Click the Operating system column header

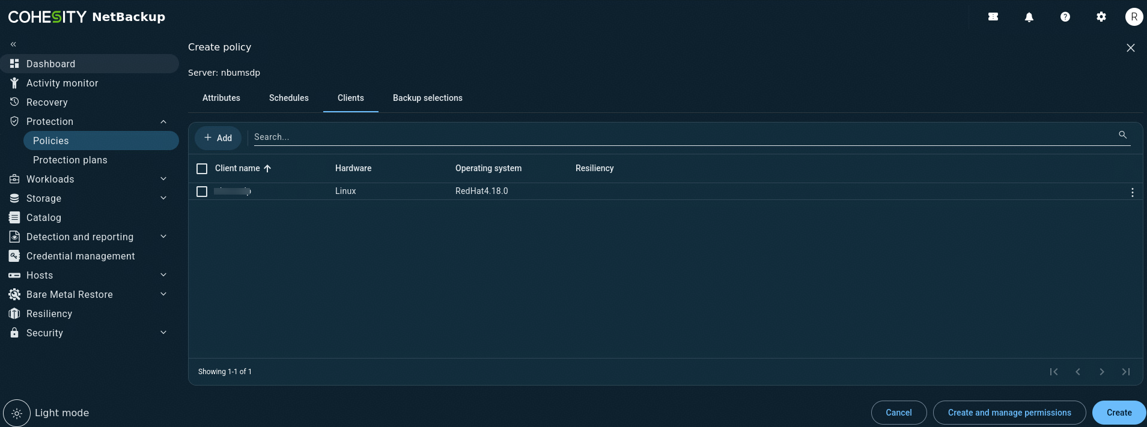click(488, 168)
